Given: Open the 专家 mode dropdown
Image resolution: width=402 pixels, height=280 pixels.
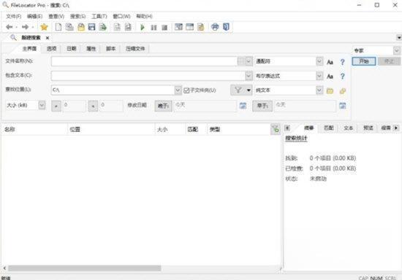Looking at the screenshot, I should coord(397,50).
